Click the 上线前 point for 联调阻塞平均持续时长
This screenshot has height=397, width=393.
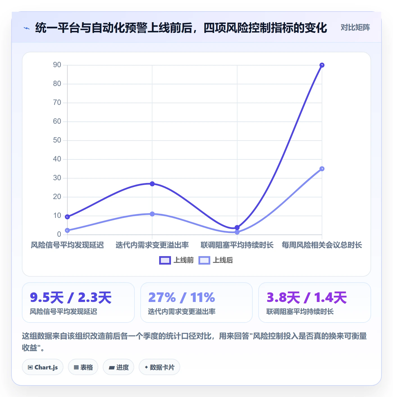click(x=237, y=227)
